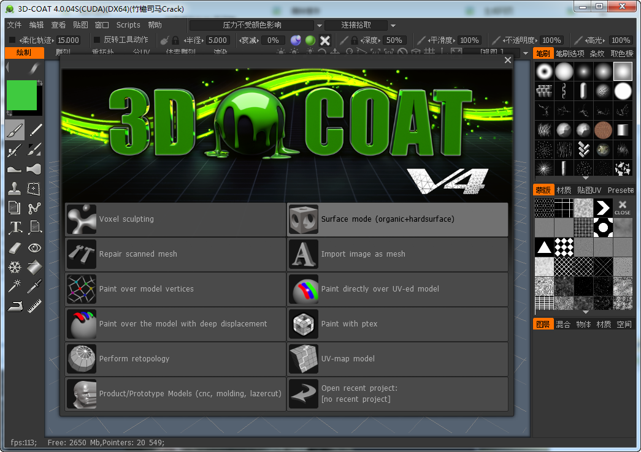Click the eye visibility tool icon
This screenshot has height=452, width=641.
pyautogui.click(x=35, y=248)
